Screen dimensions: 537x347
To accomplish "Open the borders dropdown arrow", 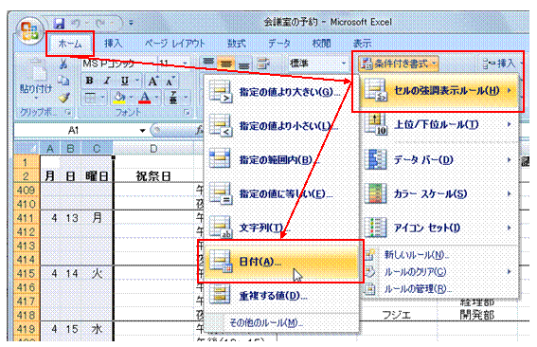I will (x=101, y=98).
